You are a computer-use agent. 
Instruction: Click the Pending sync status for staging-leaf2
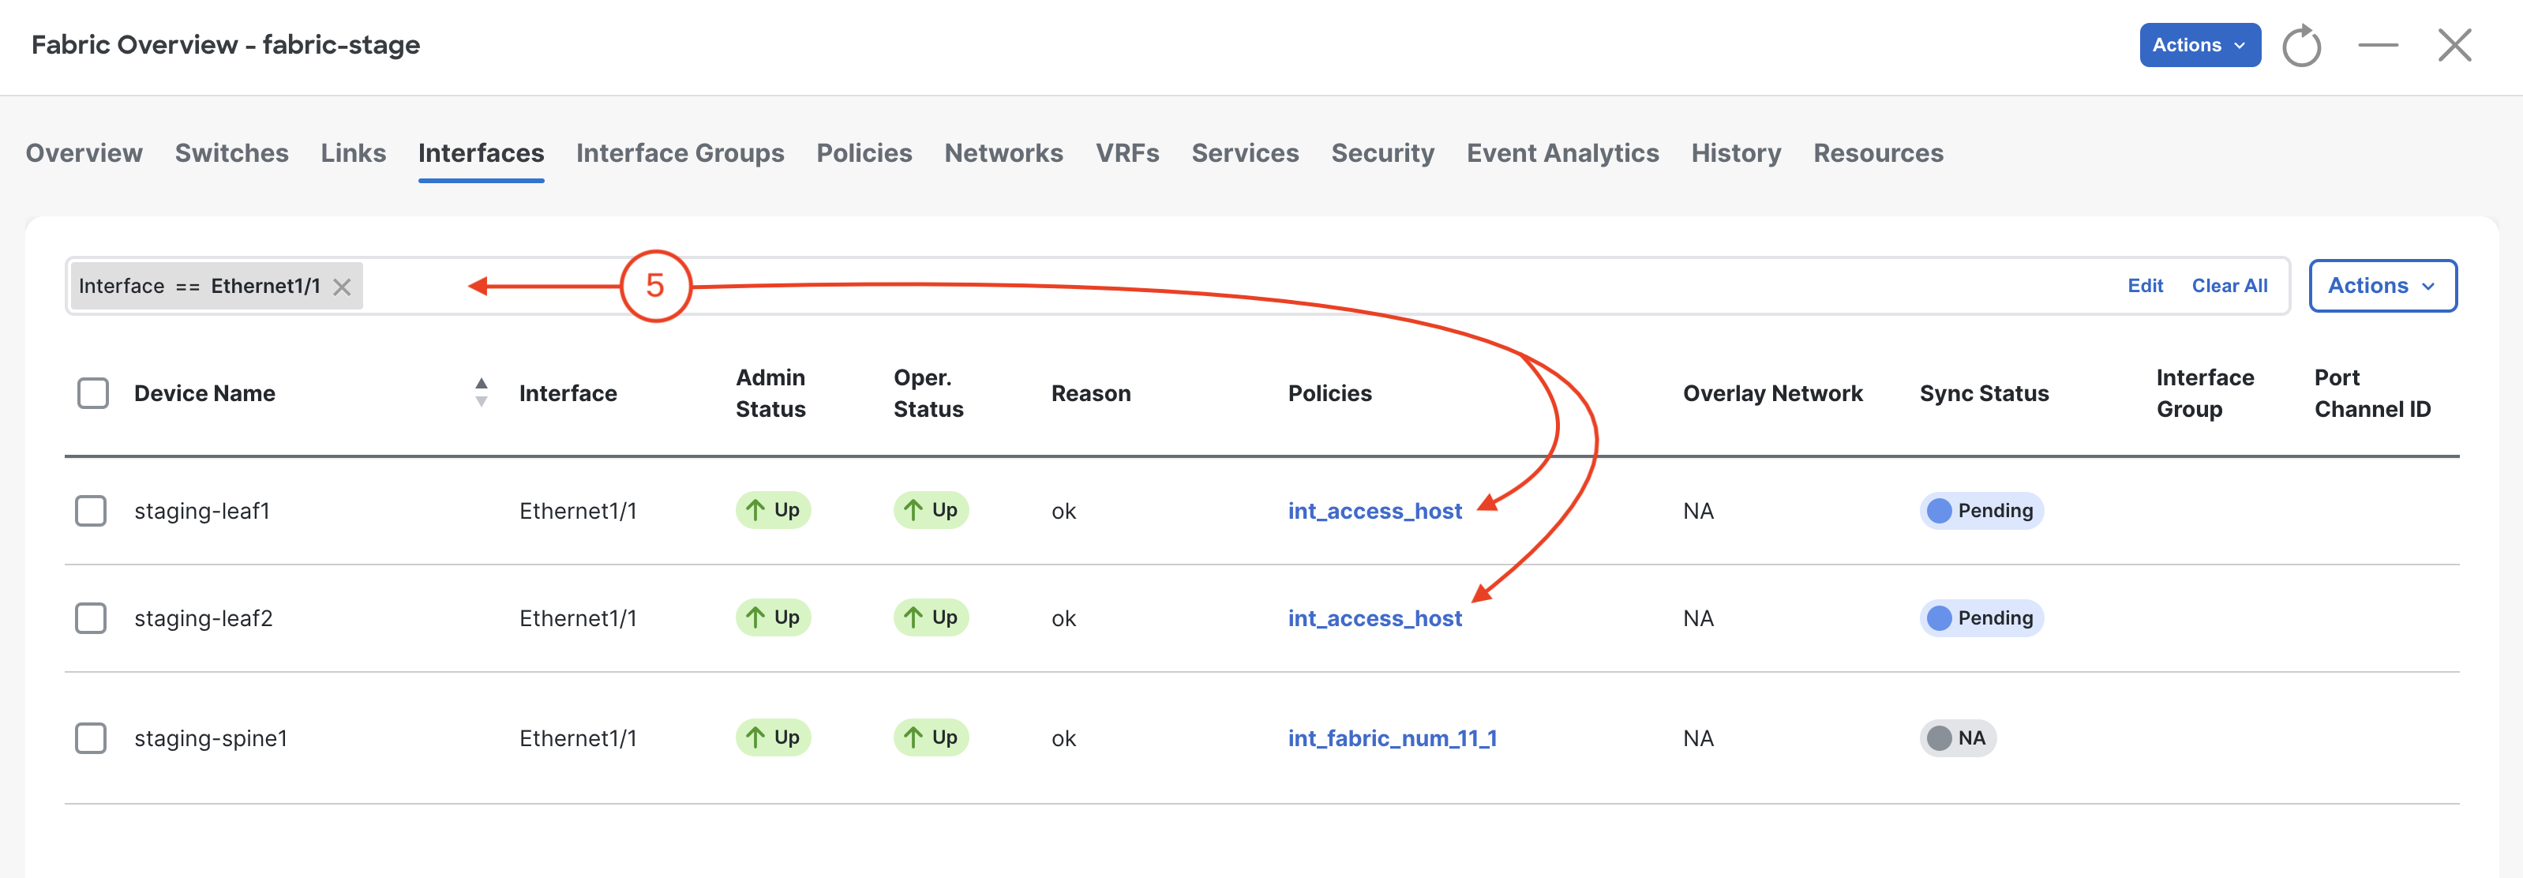point(1981,618)
